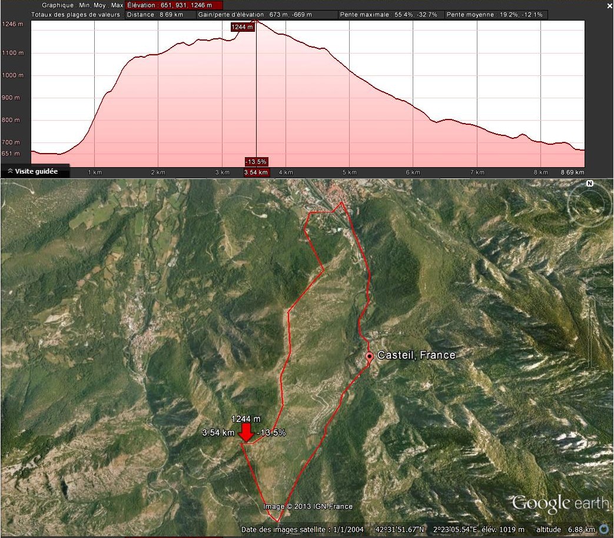Click the Pente moyenne statistic
Image resolution: width=614 pixels, height=538 pixels.
pyautogui.click(x=496, y=15)
